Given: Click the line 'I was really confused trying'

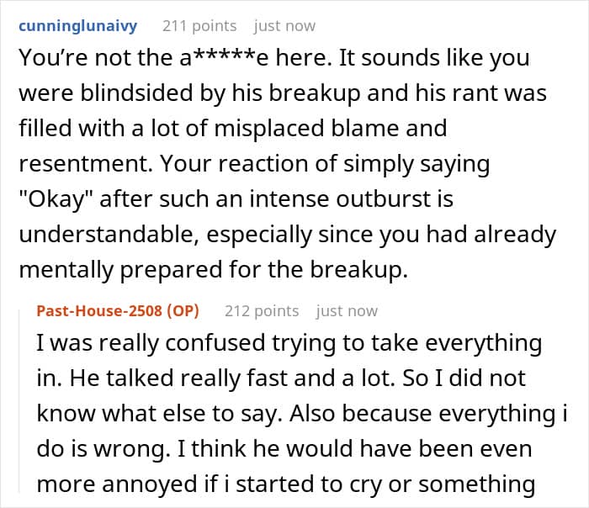Looking at the screenshot, I should [289, 343].
